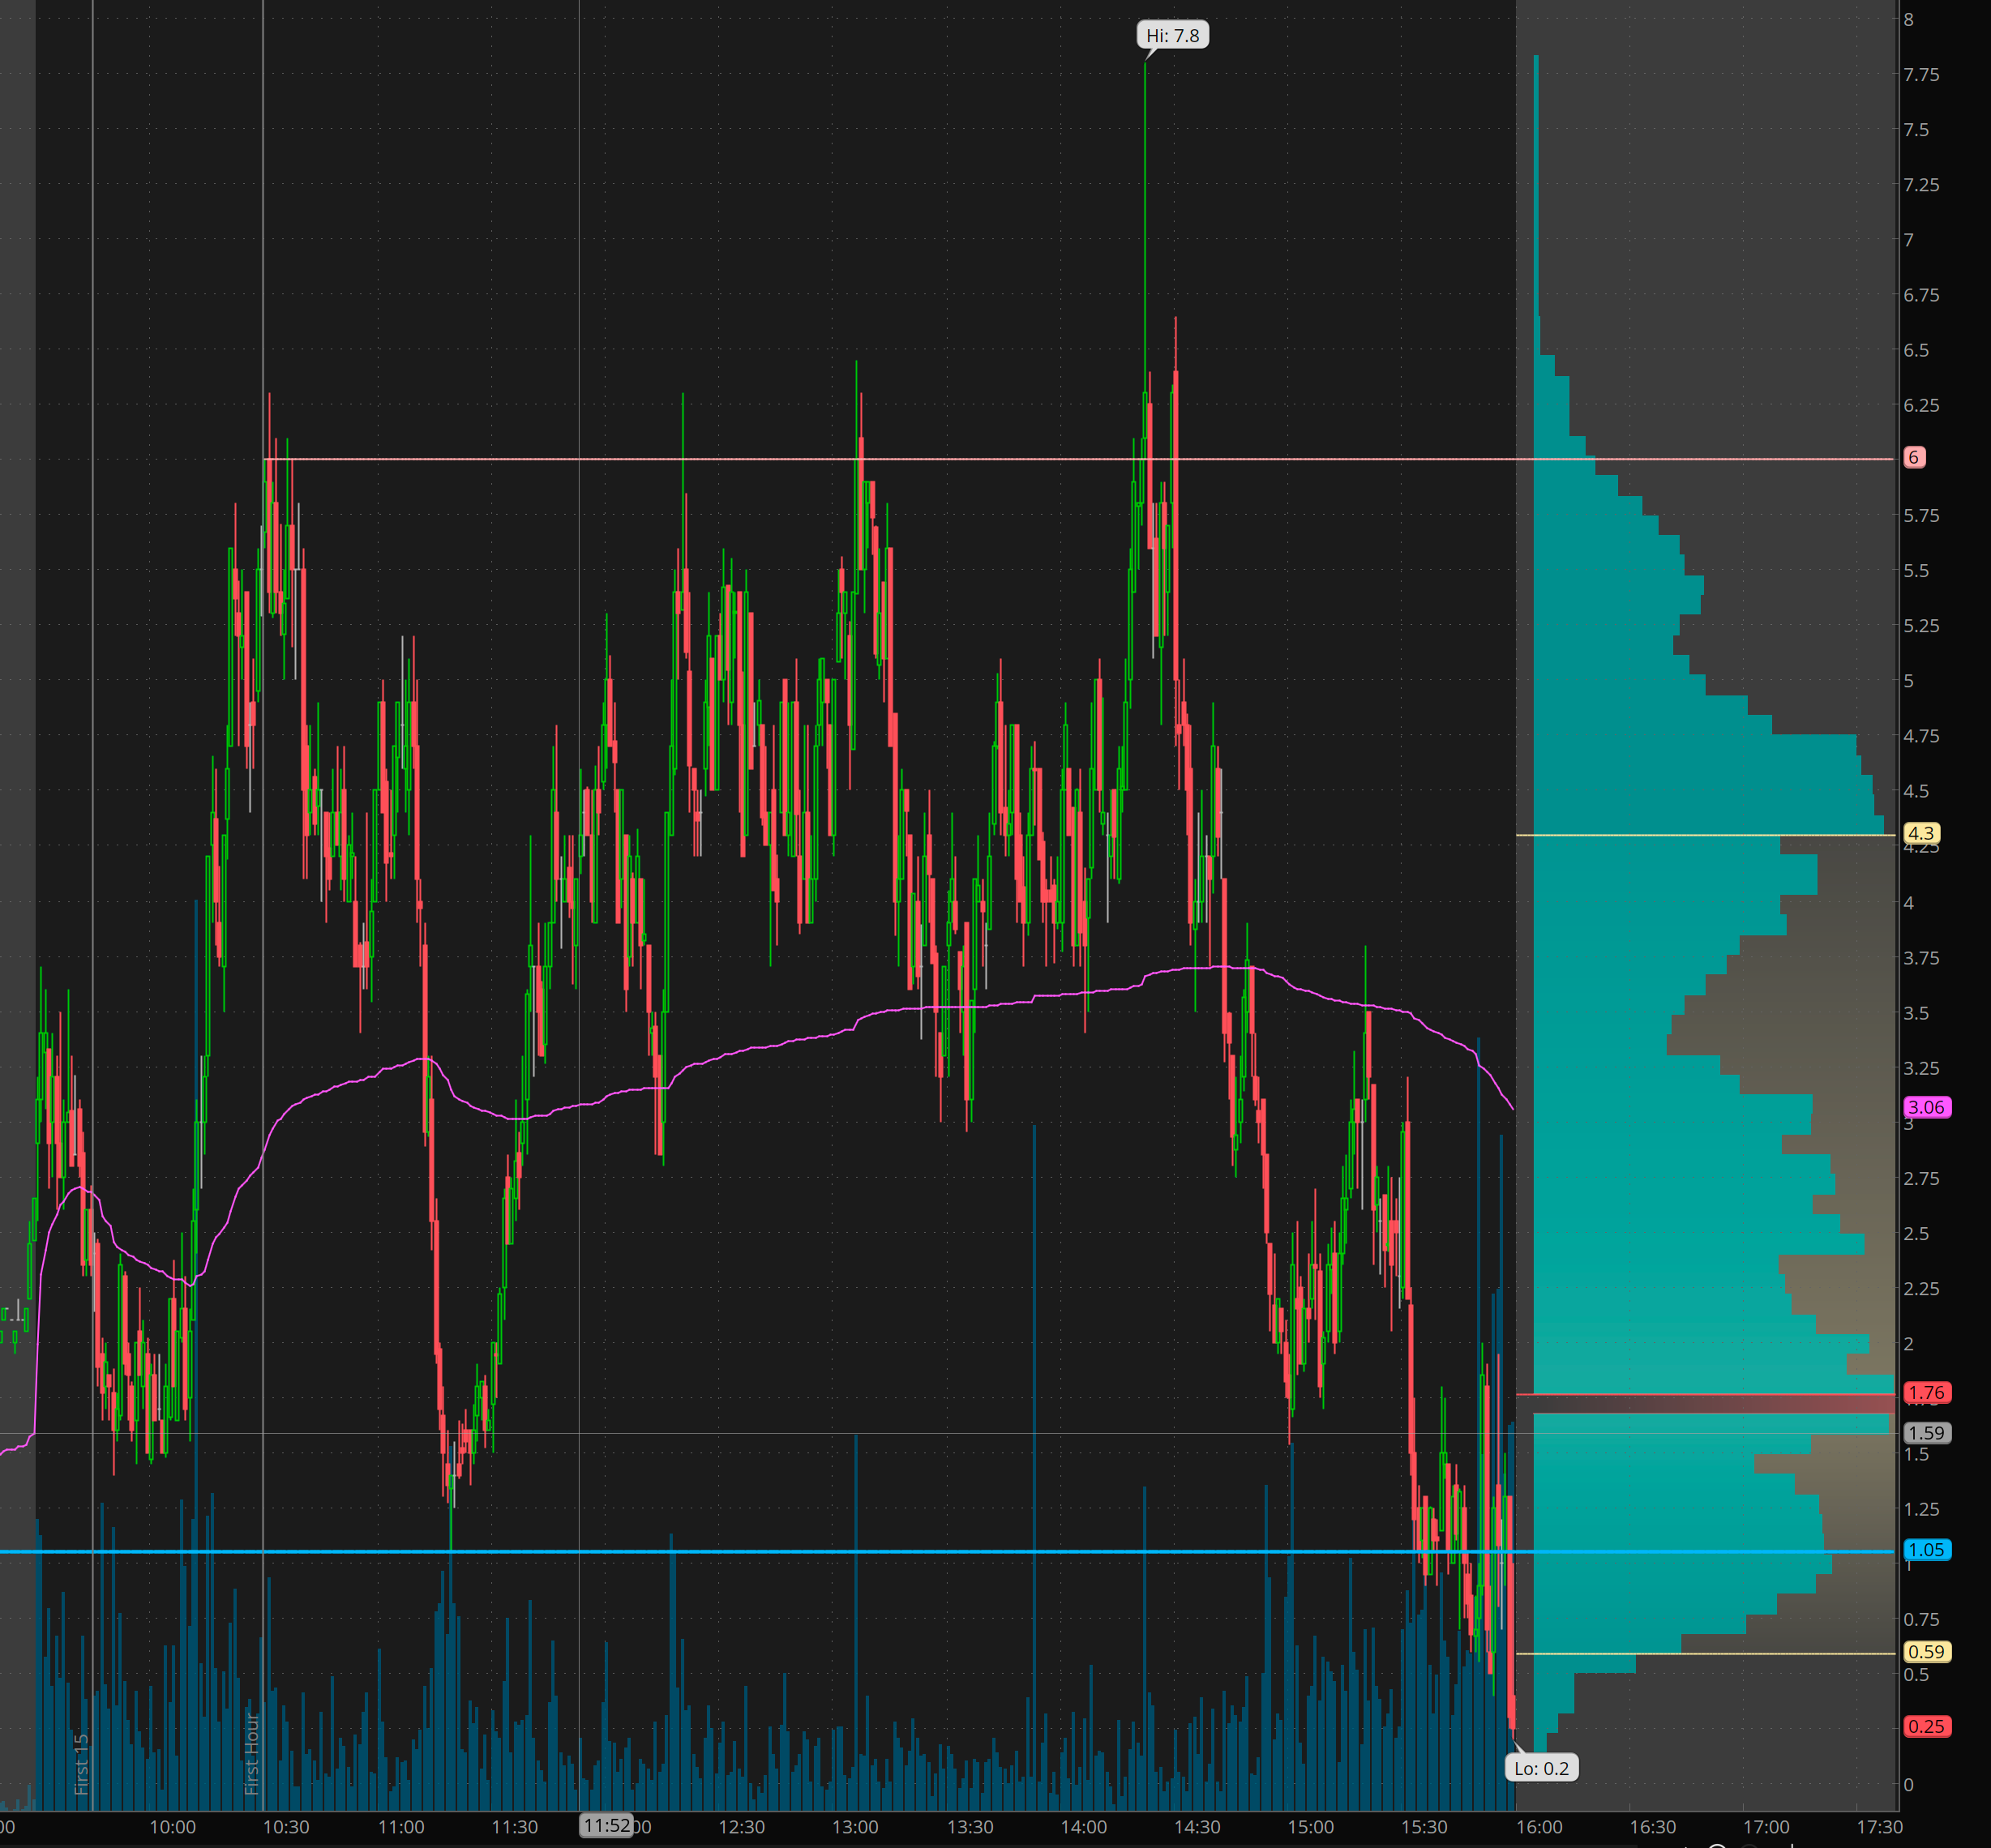Select the yellow 0.59 price label
Image resolution: width=1991 pixels, height=1848 pixels.
click(1926, 1652)
